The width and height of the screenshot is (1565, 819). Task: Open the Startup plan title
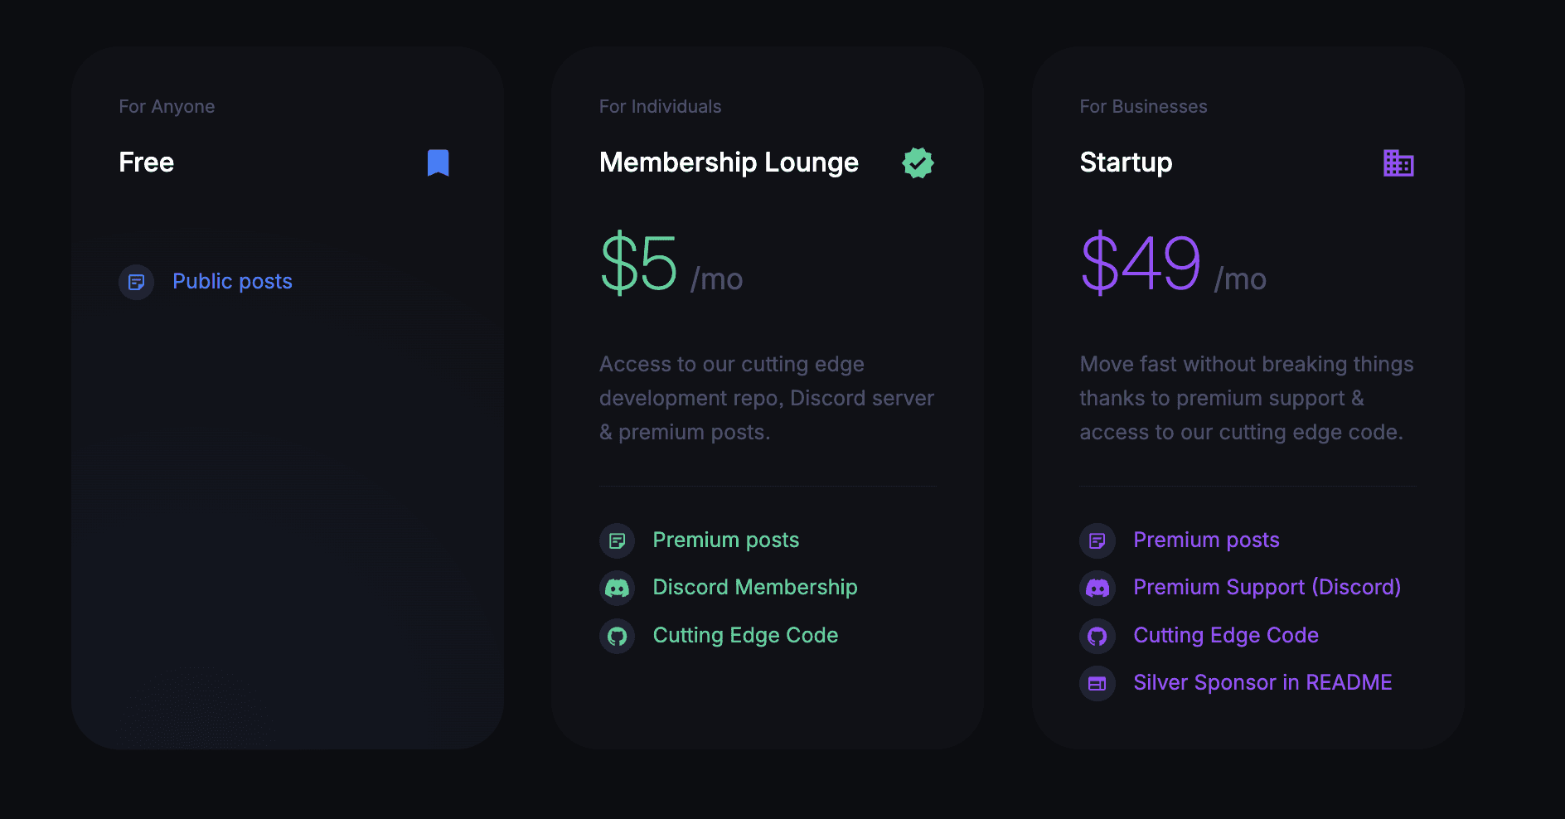[1126, 162]
